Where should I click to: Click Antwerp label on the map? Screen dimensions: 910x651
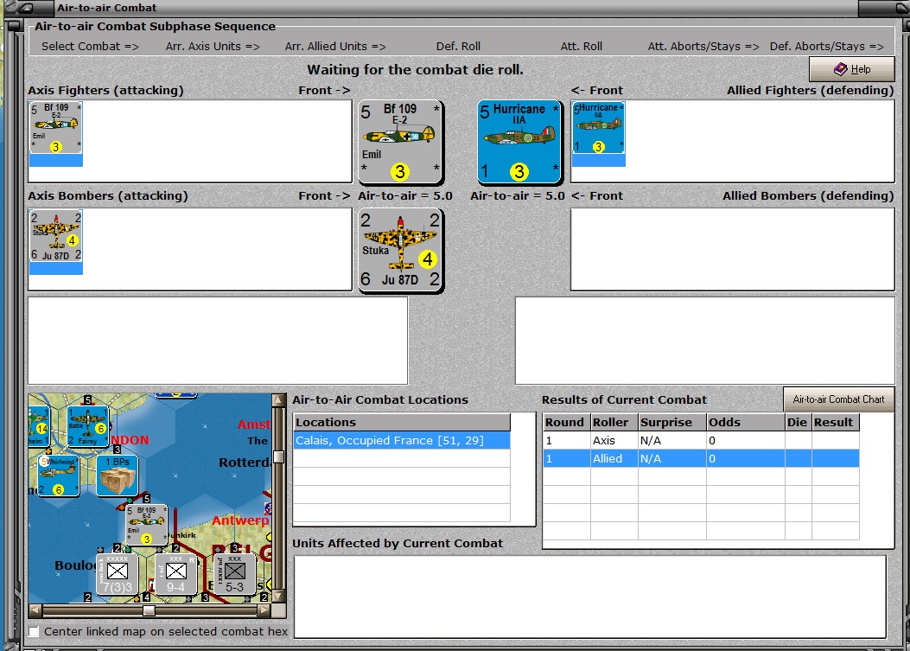240,520
